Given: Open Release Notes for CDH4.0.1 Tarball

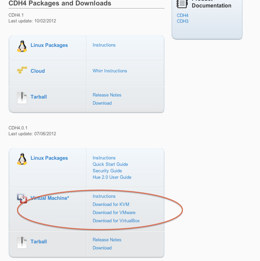Looking at the screenshot, I should point(107,240).
